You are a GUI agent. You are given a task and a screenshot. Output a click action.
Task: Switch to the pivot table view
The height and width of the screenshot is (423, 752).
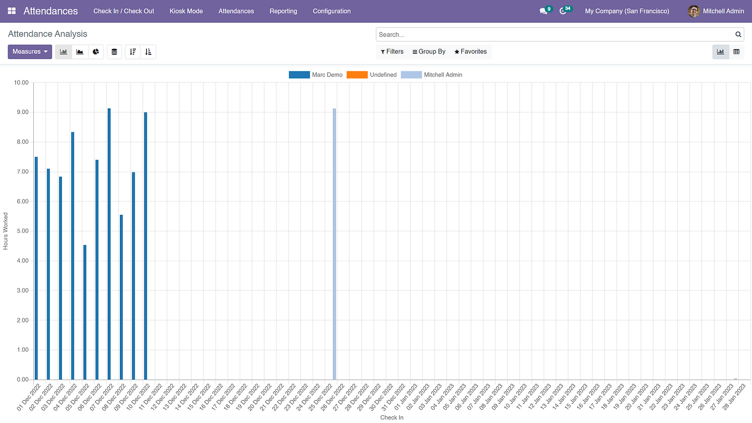736,51
